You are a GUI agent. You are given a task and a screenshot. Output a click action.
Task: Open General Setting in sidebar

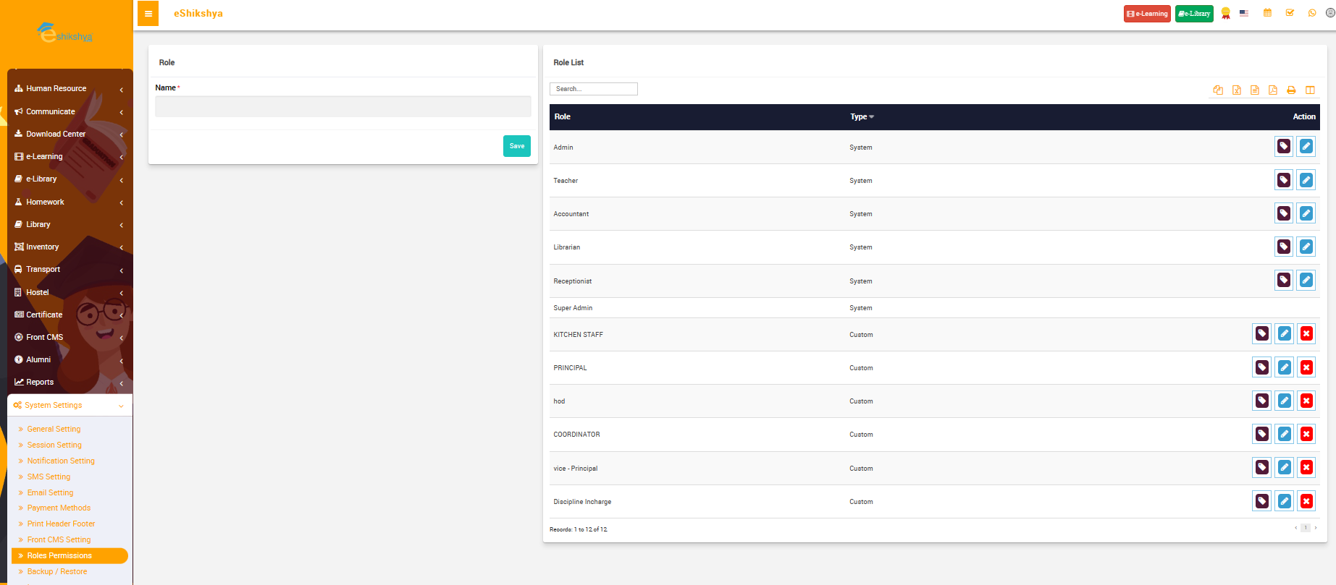pyautogui.click(x=54, y=430)
